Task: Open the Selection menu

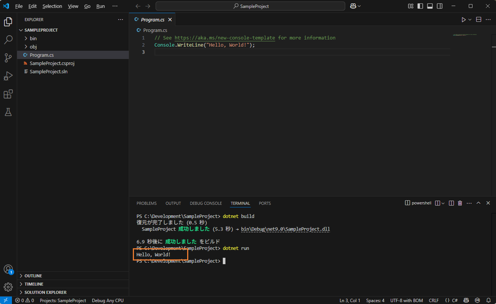Action: coord(52,6)
